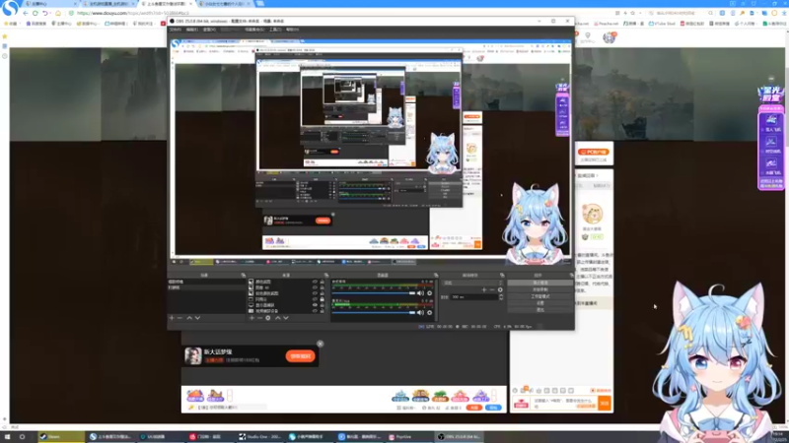Image resolution: width=789 pixels, height=443 pixels.
Task: Click the orange button on 新大话梦缘 ad
Action: pyautogui.click(x=301, y=356)
